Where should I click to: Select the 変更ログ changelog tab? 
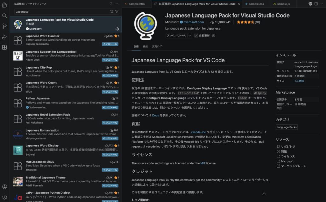click(x=157, y=46)
